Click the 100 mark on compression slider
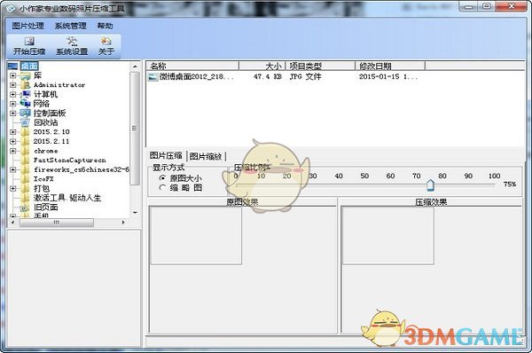This screenshot has height=353, width=532. pos(494,176)
